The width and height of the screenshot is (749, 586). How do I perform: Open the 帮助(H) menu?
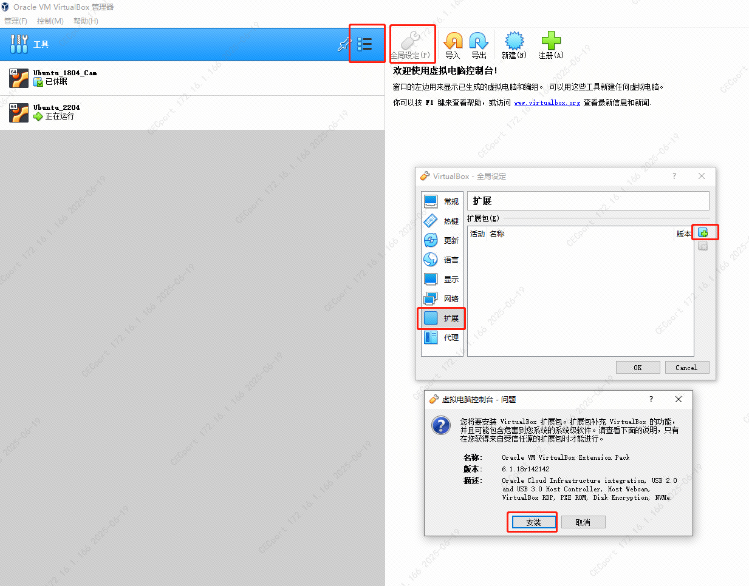[x=86, y=21]
